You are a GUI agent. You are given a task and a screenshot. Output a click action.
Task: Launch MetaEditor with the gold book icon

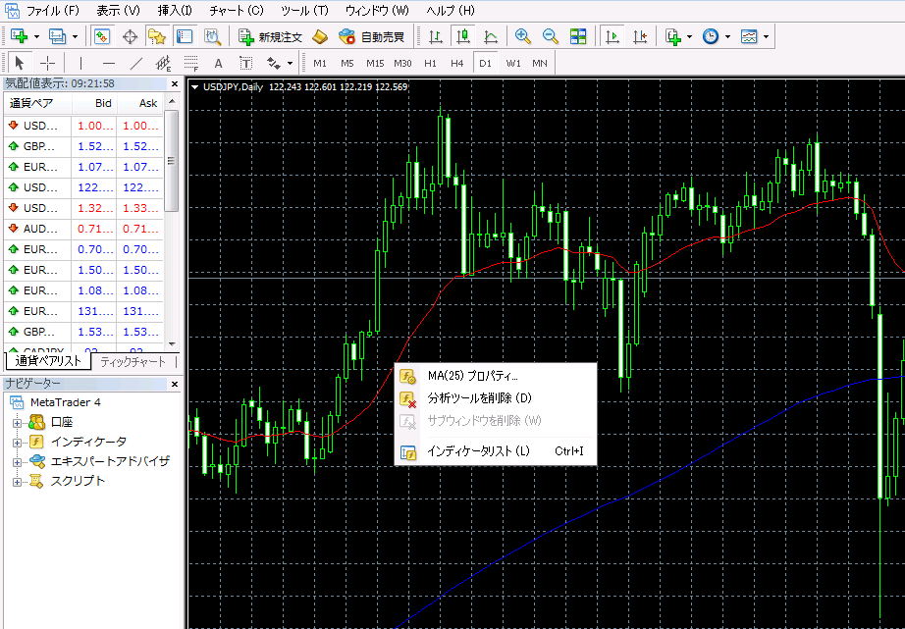(x=320, y=36)
